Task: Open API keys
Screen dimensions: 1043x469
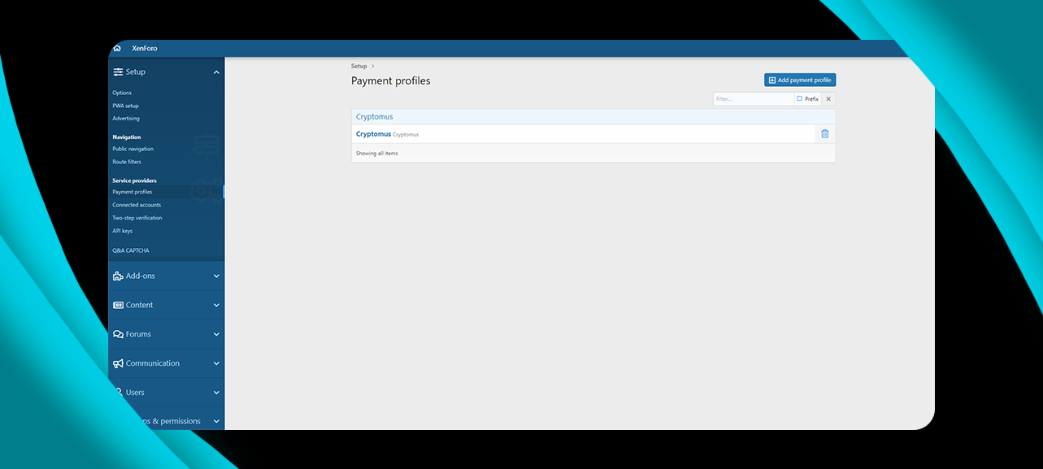Action: (122, 231)
